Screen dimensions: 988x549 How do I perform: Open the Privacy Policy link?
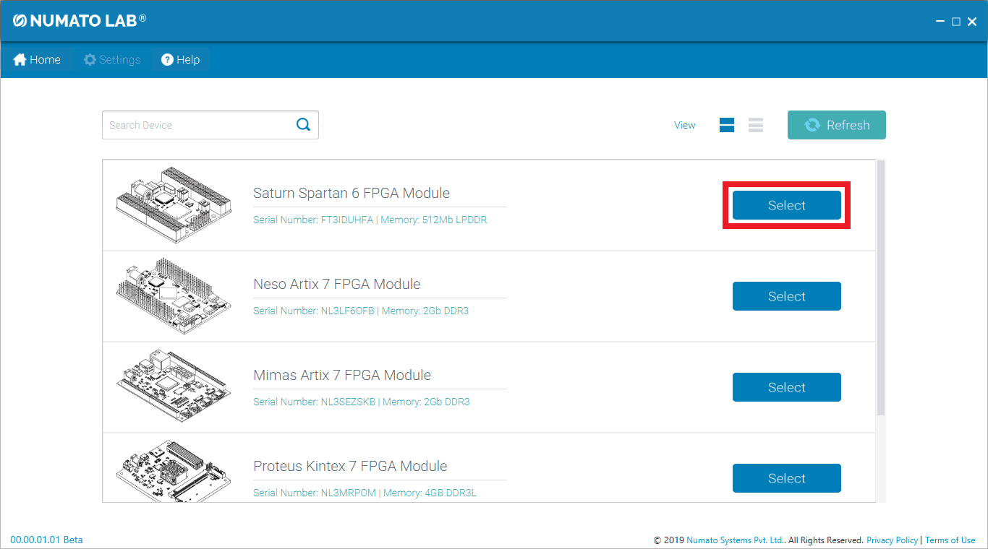tap(892, 540)
